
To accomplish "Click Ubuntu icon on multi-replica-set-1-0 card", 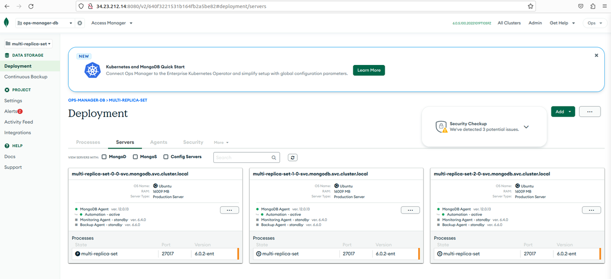I will coord(336,186).
